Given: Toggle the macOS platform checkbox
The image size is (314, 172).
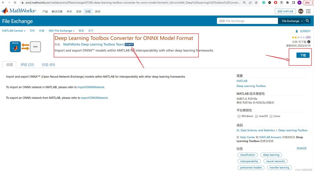Looking at the screenshot, I should (257, 116).
